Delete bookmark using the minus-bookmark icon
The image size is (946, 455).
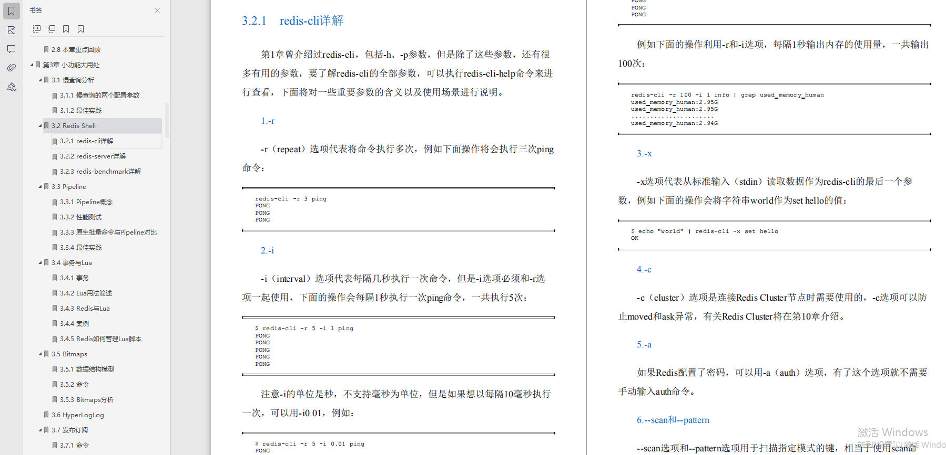tap(81, 29)
